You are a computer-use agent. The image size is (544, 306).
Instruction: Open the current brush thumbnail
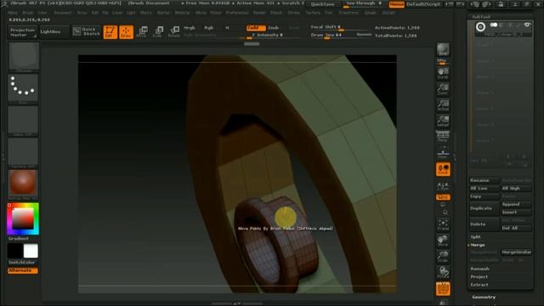23,57
